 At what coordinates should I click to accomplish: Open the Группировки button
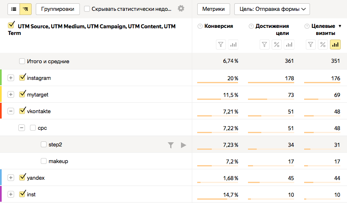tap(57, 9)
